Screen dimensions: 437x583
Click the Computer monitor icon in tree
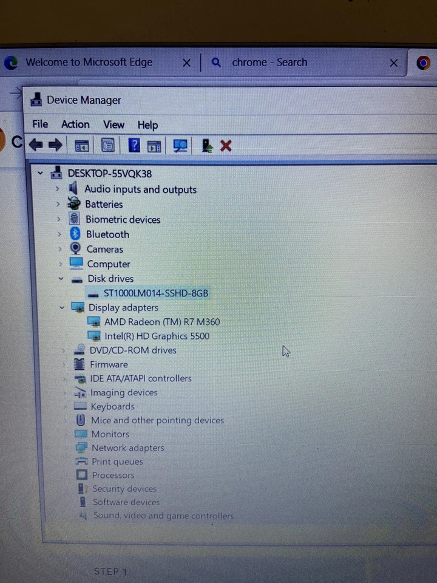tap(76, 263)
